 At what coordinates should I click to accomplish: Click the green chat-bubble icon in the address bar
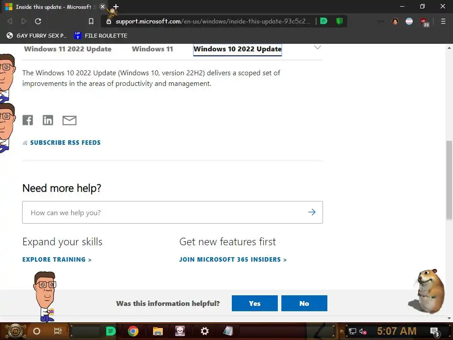point(324,21)
